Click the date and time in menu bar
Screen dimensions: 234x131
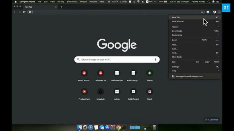pyautogui.click(x=180, y=1)
